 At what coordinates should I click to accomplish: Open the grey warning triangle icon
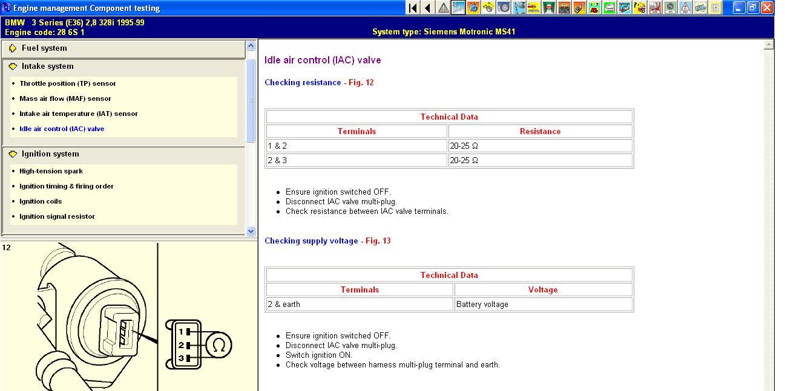tap(443, 8)
